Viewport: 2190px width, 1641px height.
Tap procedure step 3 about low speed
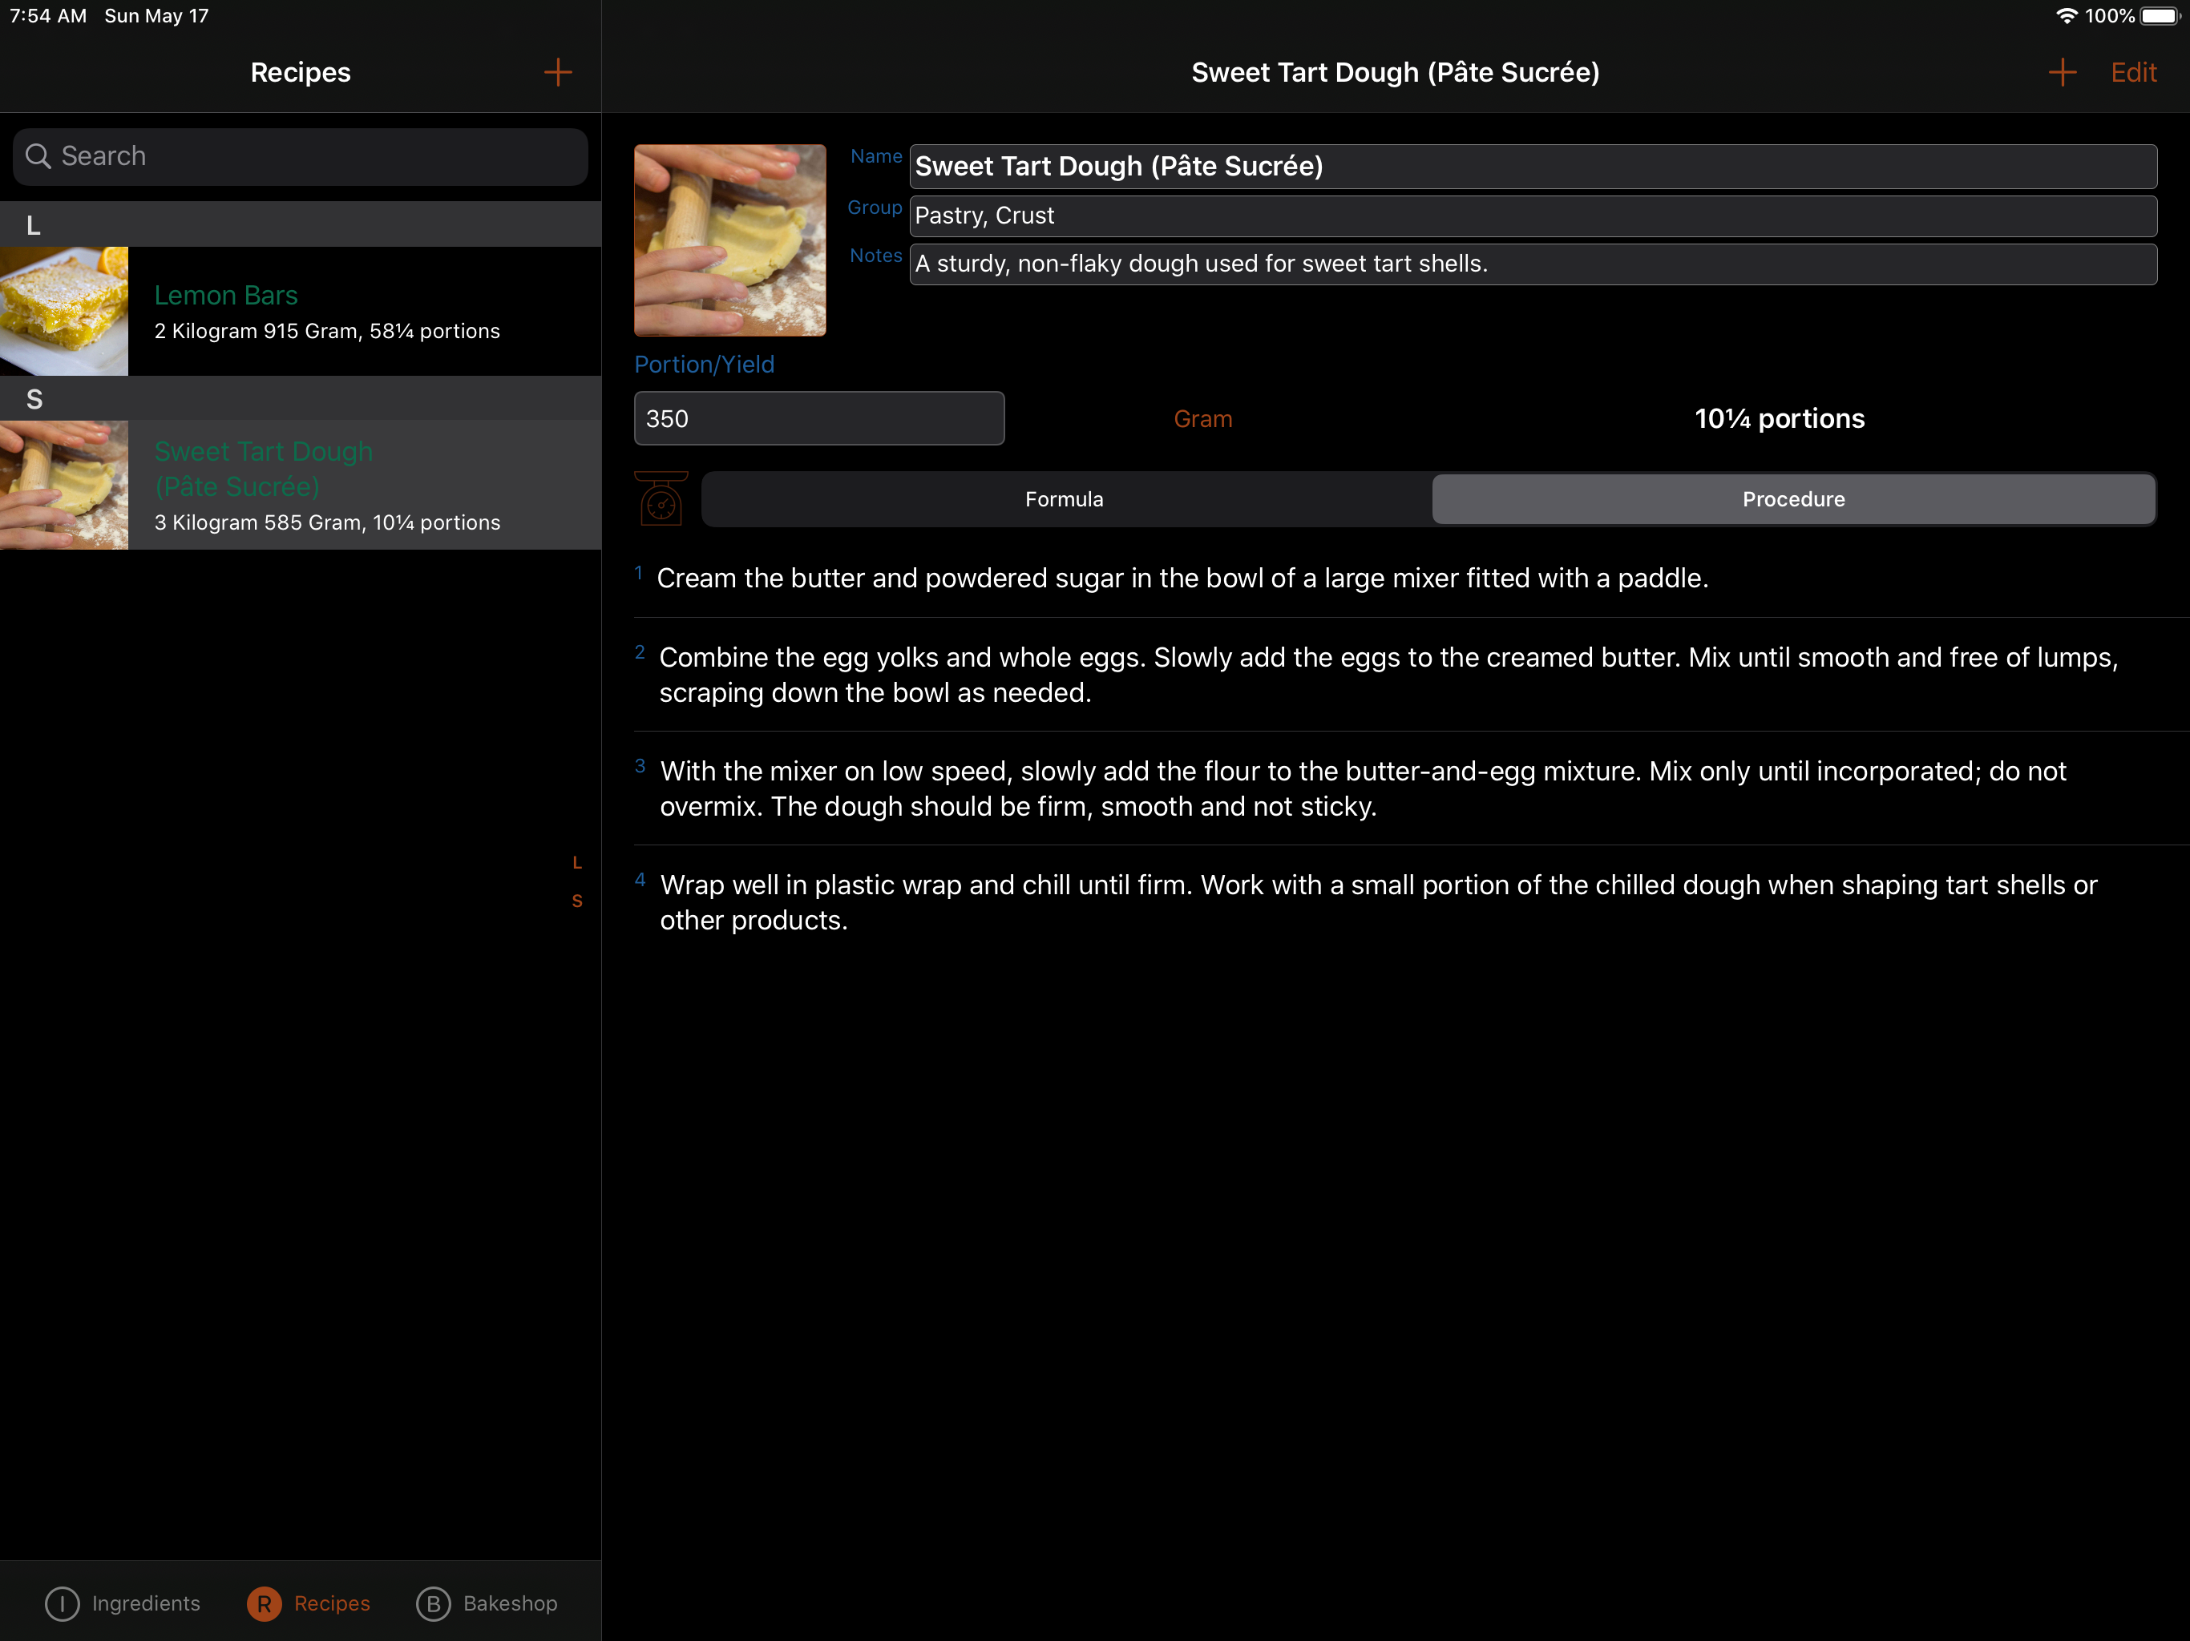(x=1362, y=788)
